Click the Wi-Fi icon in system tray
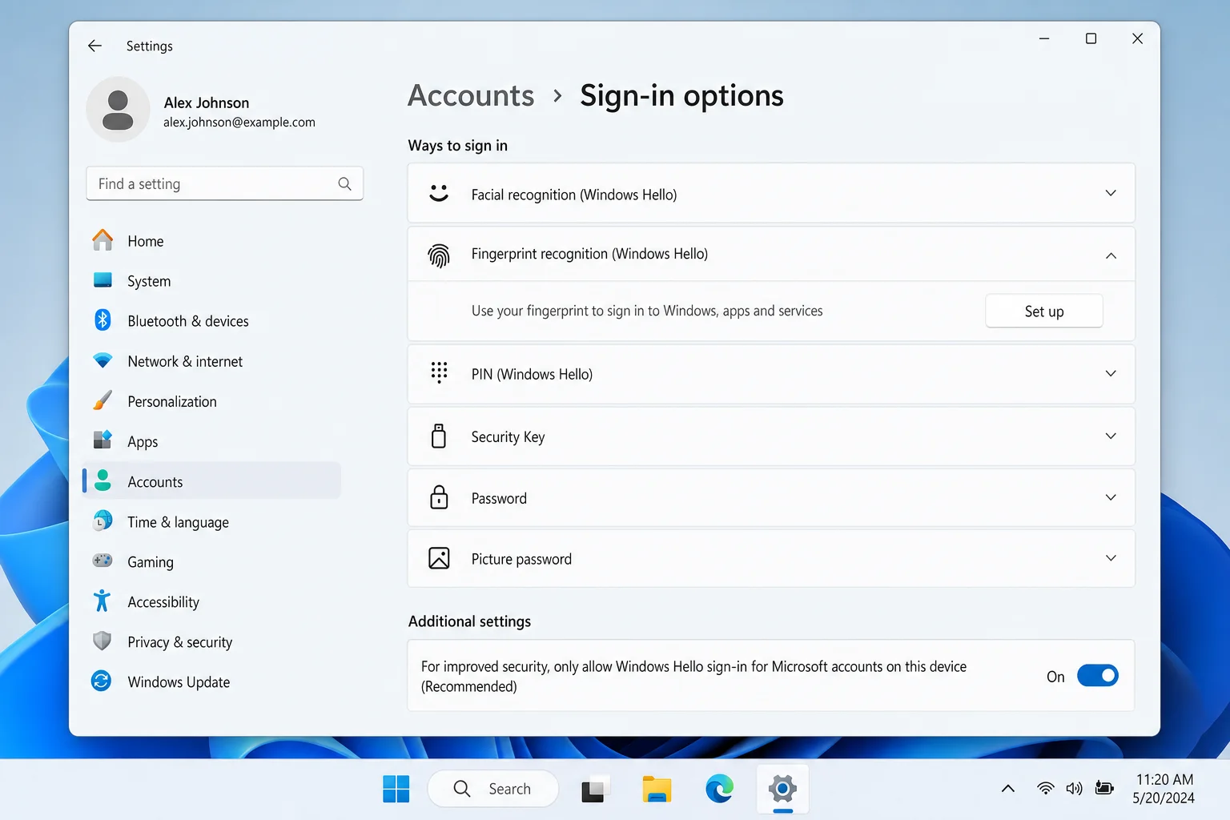The image size is (1230, 820). click(x=1045, y=789)
